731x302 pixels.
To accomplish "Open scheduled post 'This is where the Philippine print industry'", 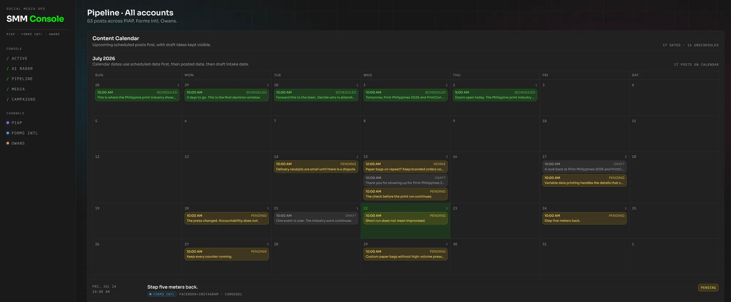I will pos(137,95).
